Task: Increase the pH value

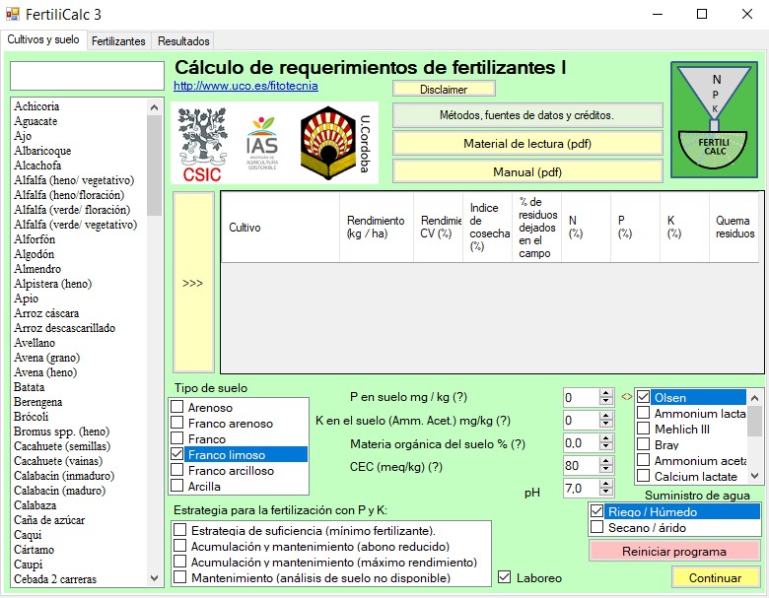Action: 606,485
